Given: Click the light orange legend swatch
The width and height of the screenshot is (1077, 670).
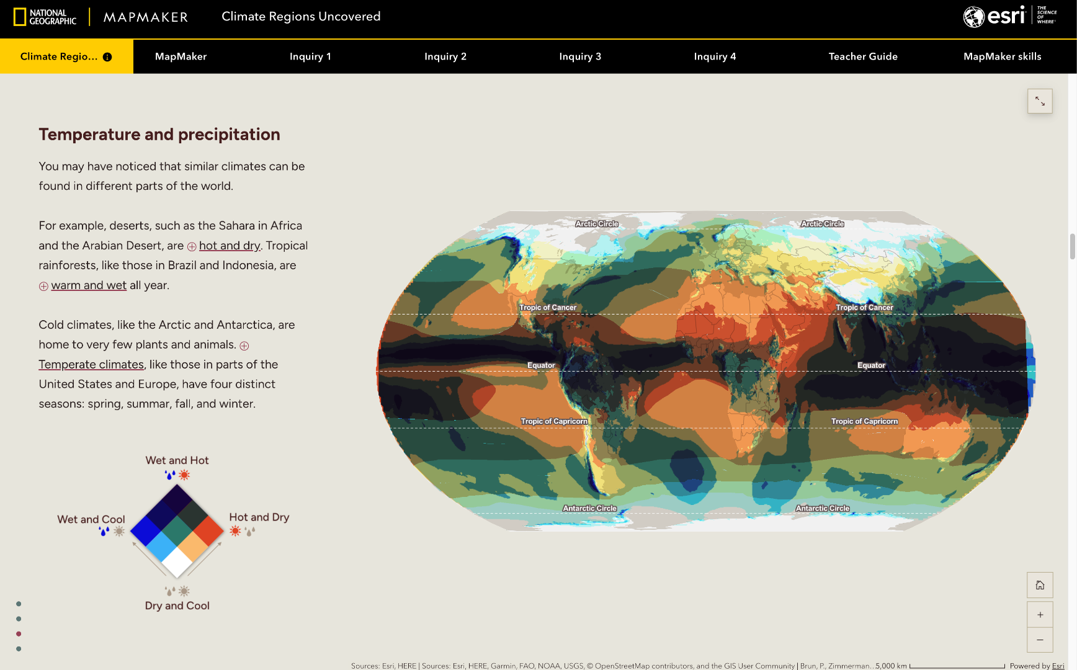Looking at the screenshot, I should pyautogui.click(x=193, y=547).
